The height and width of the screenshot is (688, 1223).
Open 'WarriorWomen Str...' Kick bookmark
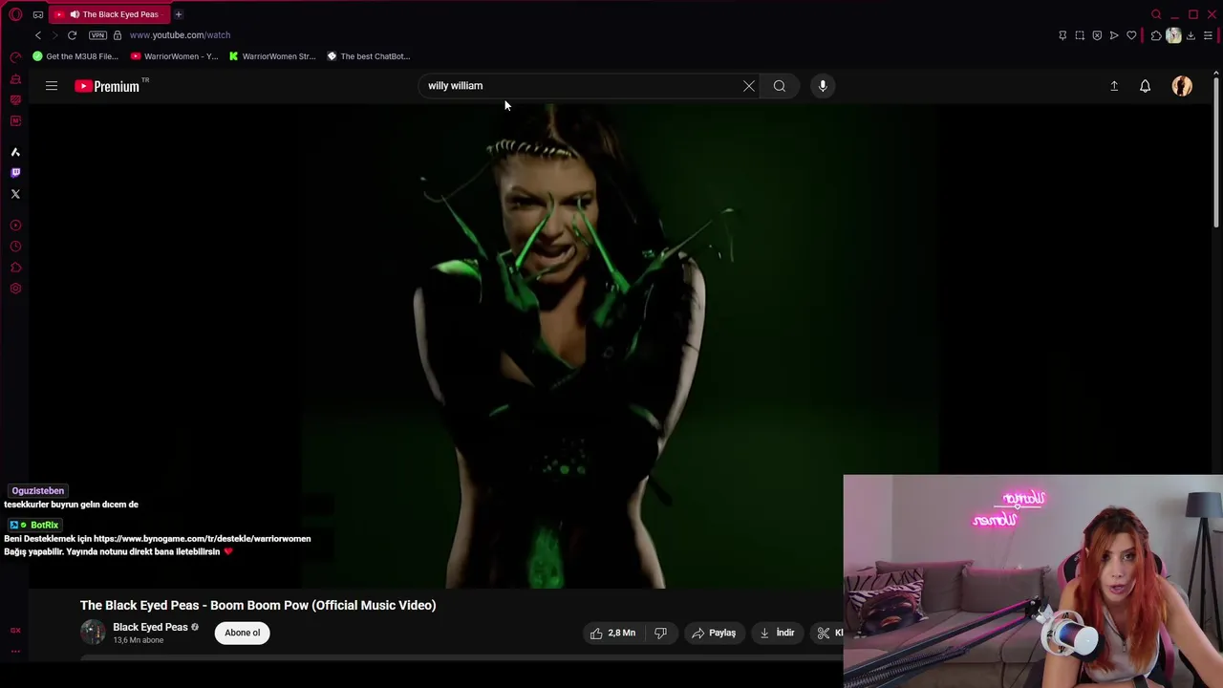click(x=272, y=56)
